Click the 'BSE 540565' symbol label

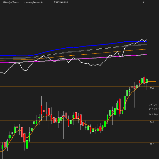click(61, 2)
